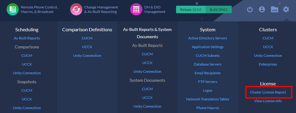Open CUCM Subsets

(208, 56)
